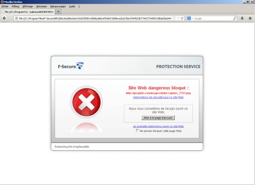
Task: Minimize the Firefox window
Action: 244,2
